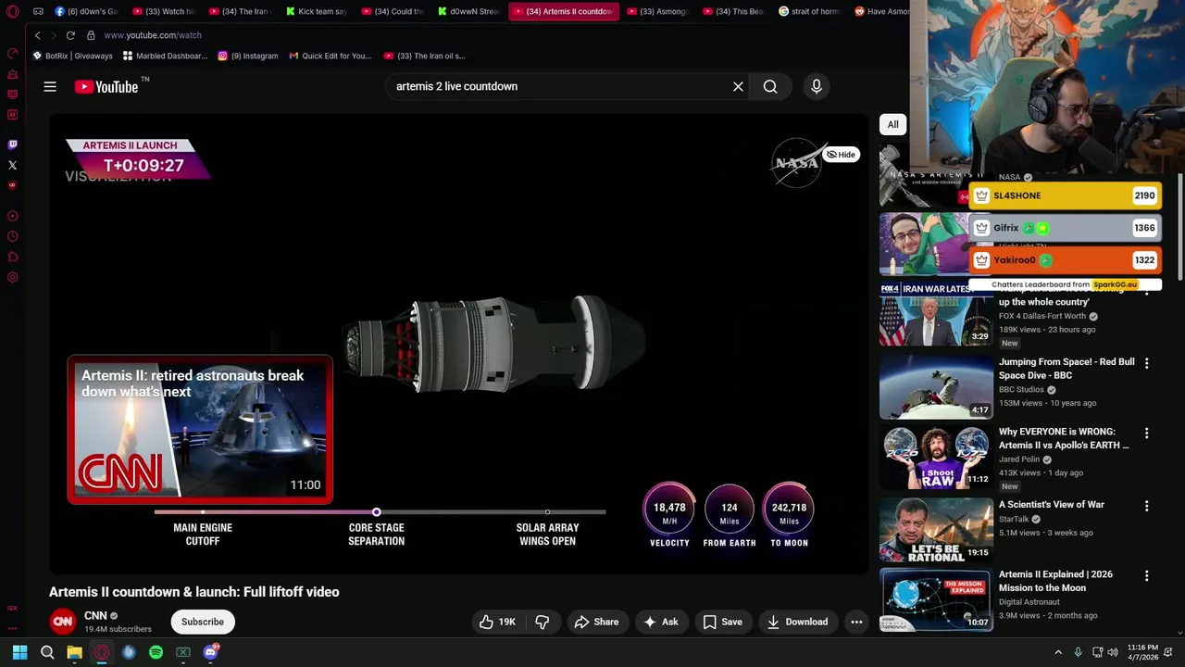
Task: Switch to 'd0wwN Strea' Kick tab
Action: tap(469, 11)
